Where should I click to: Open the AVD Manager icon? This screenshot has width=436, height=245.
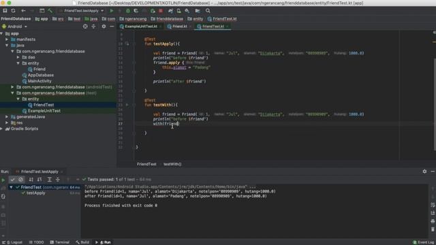178,11
